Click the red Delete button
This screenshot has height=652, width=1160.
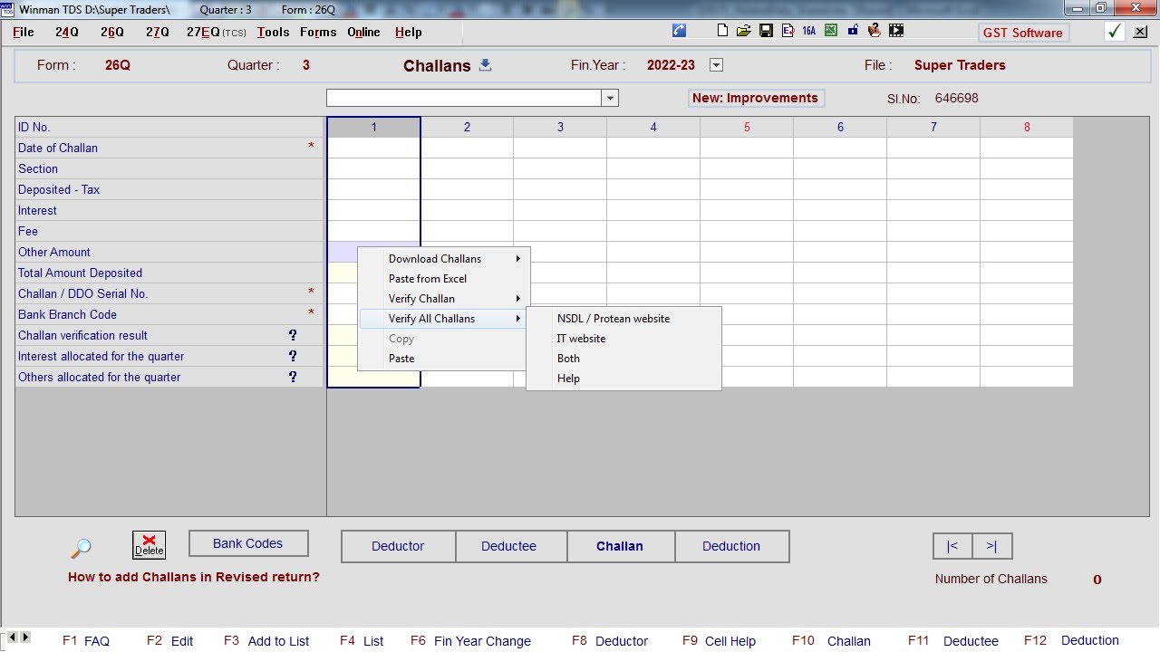pos(150,544)
